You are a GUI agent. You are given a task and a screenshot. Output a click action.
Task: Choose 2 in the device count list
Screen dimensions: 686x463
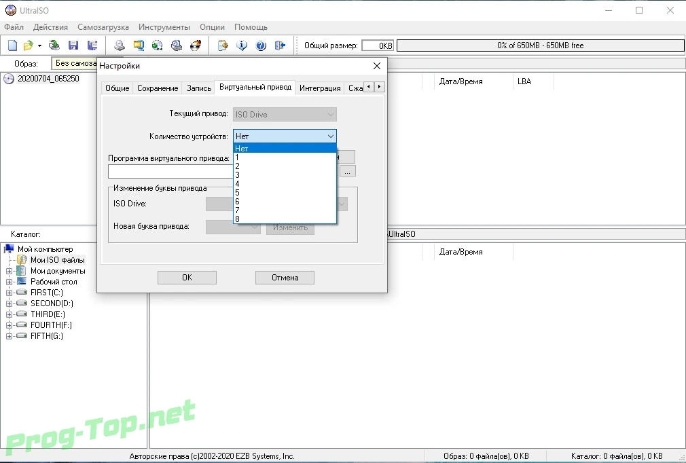[x=285, y=166]
